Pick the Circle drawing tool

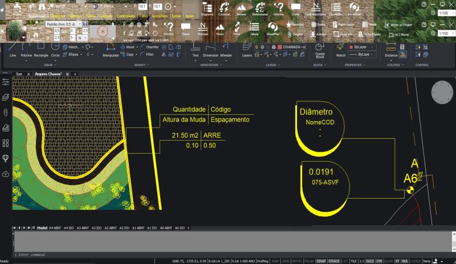tap(55, 50)
